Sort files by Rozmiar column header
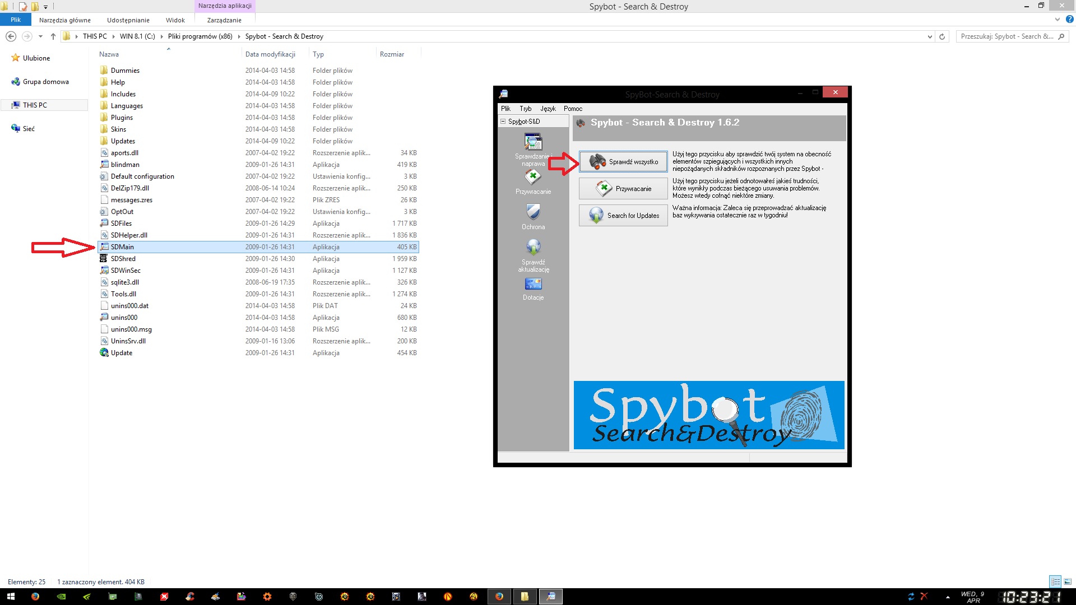The image size is (1076, 605). (x=392, y=54)
